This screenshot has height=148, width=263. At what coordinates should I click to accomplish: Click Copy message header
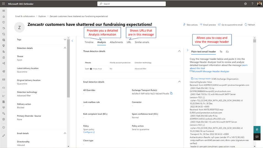pyautogui.click(x=201, y=79)
